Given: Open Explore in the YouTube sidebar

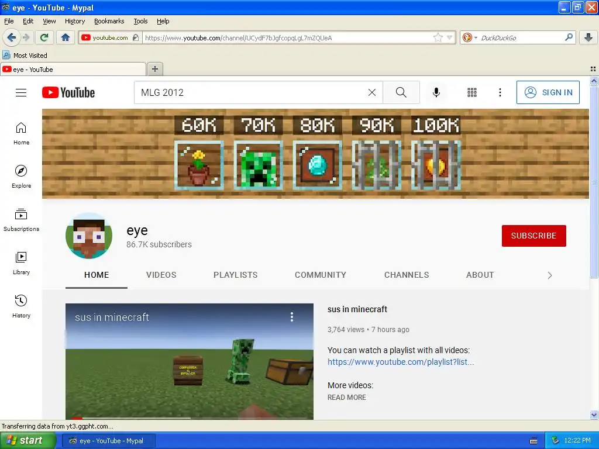Looking at the screenshot, I should [22, 177].
